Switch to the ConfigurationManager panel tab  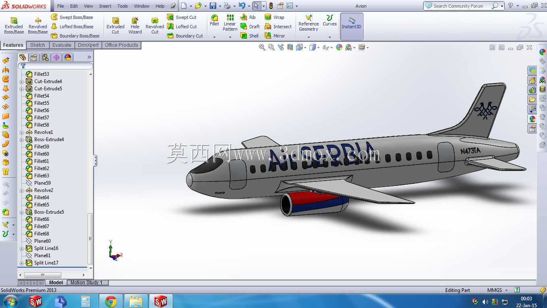45,57
